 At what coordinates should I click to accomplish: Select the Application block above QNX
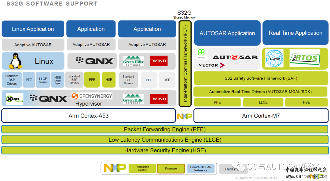(x=91, y=29)
